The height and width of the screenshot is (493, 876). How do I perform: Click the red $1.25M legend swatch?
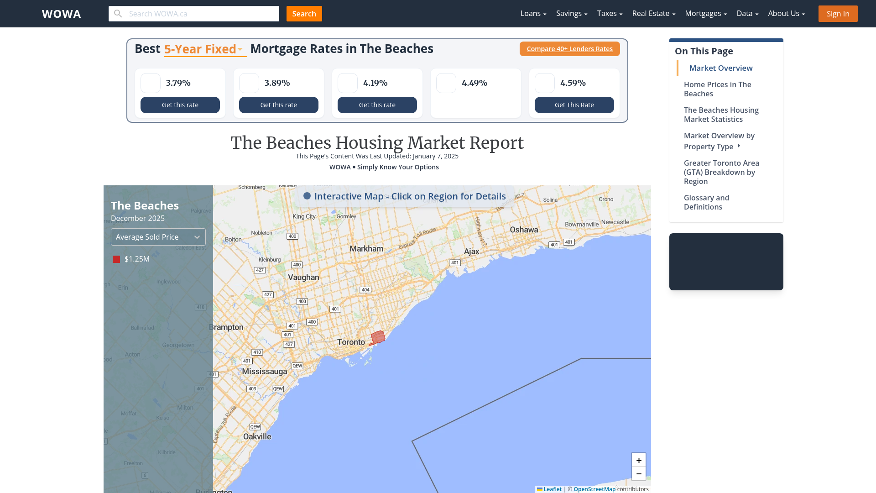pyautogui.click(x=116, y=259)
